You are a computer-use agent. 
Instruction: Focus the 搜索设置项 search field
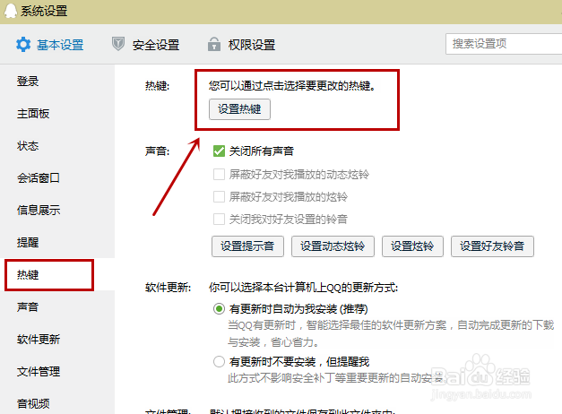[x=504, y=44]
